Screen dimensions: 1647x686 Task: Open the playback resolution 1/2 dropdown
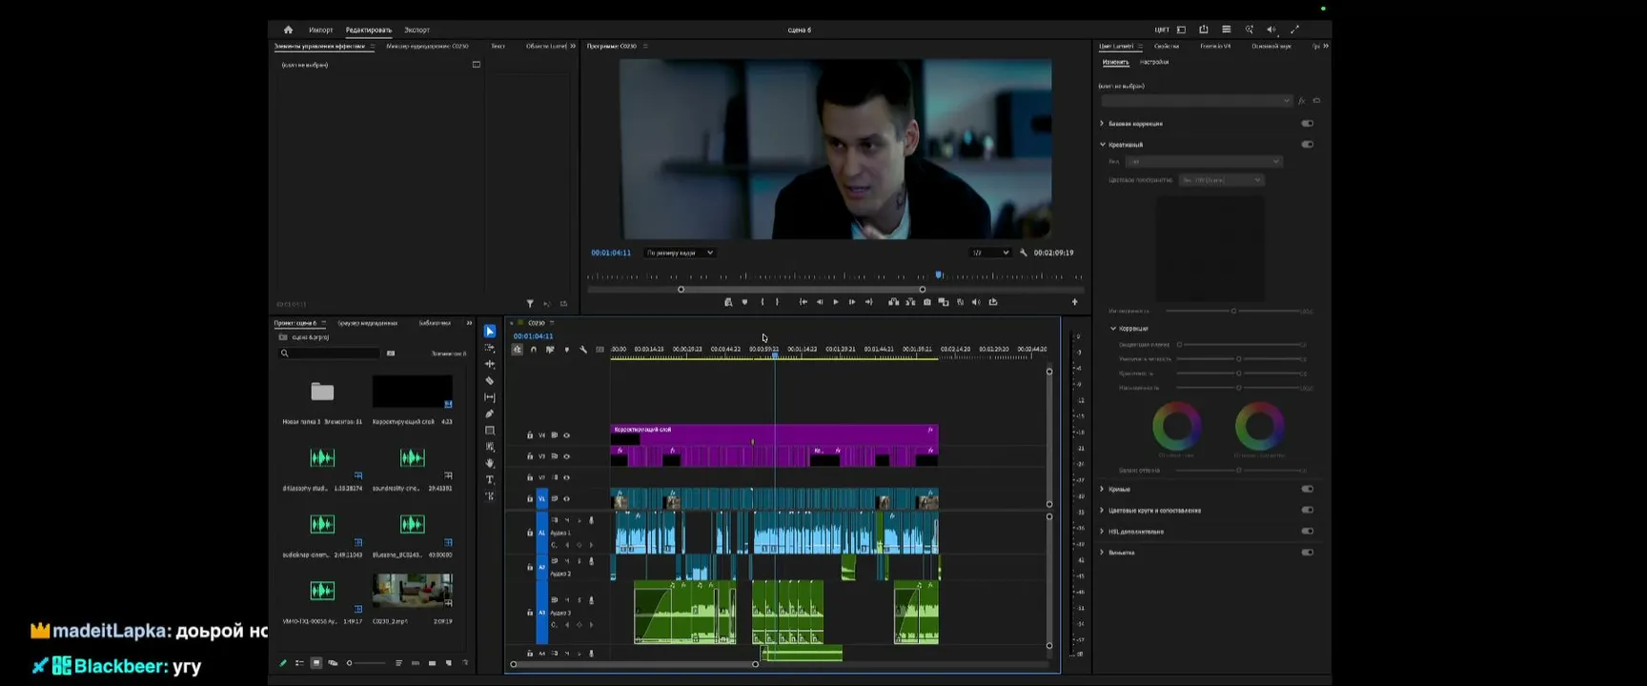click(989, 252)
